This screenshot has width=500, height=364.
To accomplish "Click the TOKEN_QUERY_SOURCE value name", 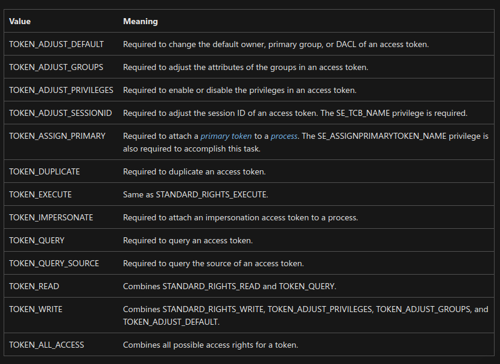I will (x=54, y=263).
